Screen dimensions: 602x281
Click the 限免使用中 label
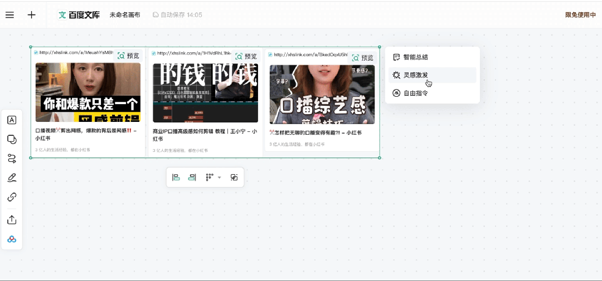pyautogui.click(x=580, y=15)
